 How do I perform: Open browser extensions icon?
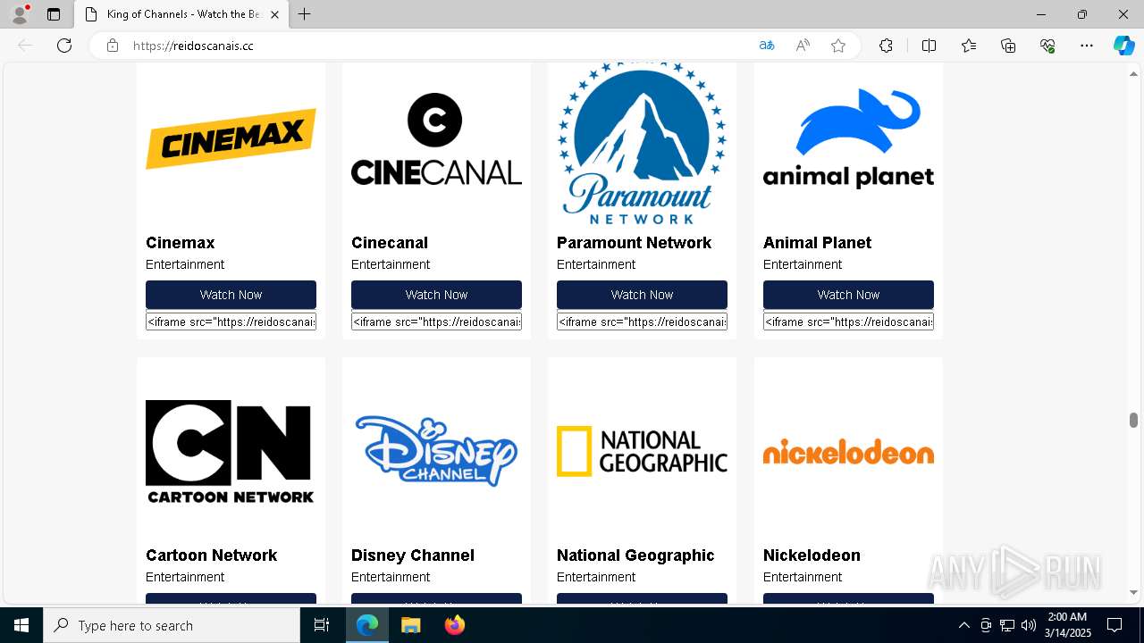point(886,46)
